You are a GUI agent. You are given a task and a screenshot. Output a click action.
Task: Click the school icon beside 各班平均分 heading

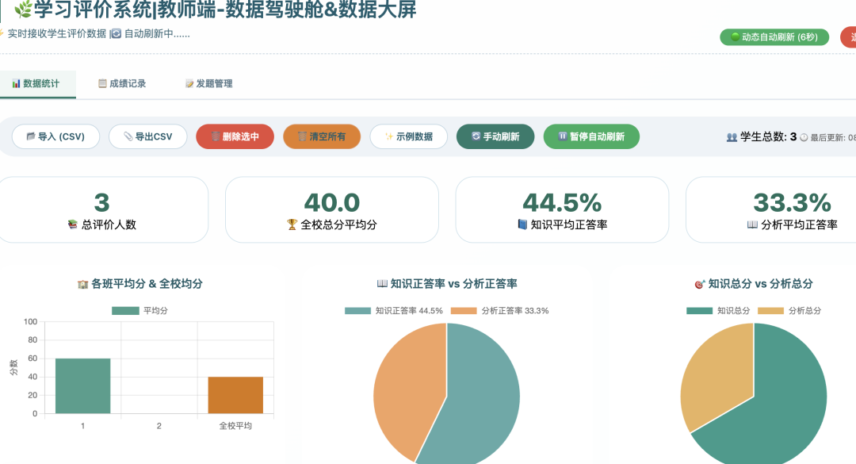(83, 284)
